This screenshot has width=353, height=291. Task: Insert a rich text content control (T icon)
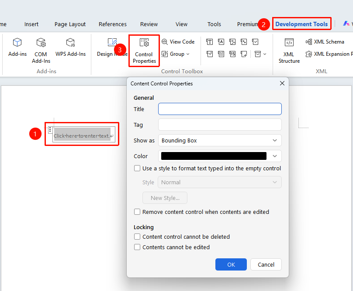(209, 42)
